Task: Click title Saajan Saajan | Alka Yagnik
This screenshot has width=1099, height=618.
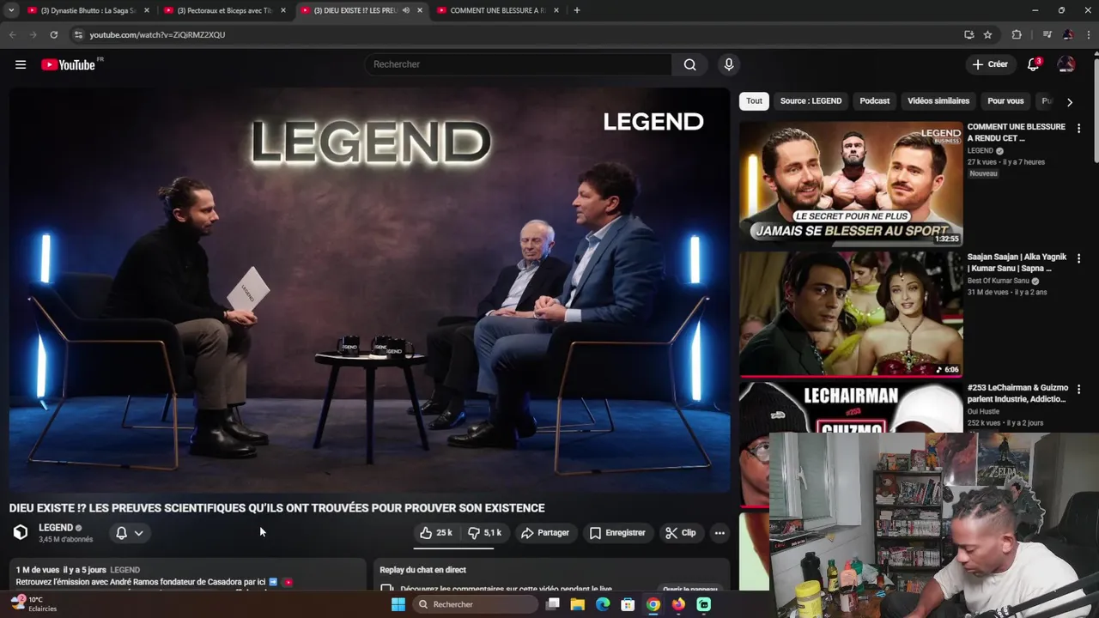Action: (1017, 263)
